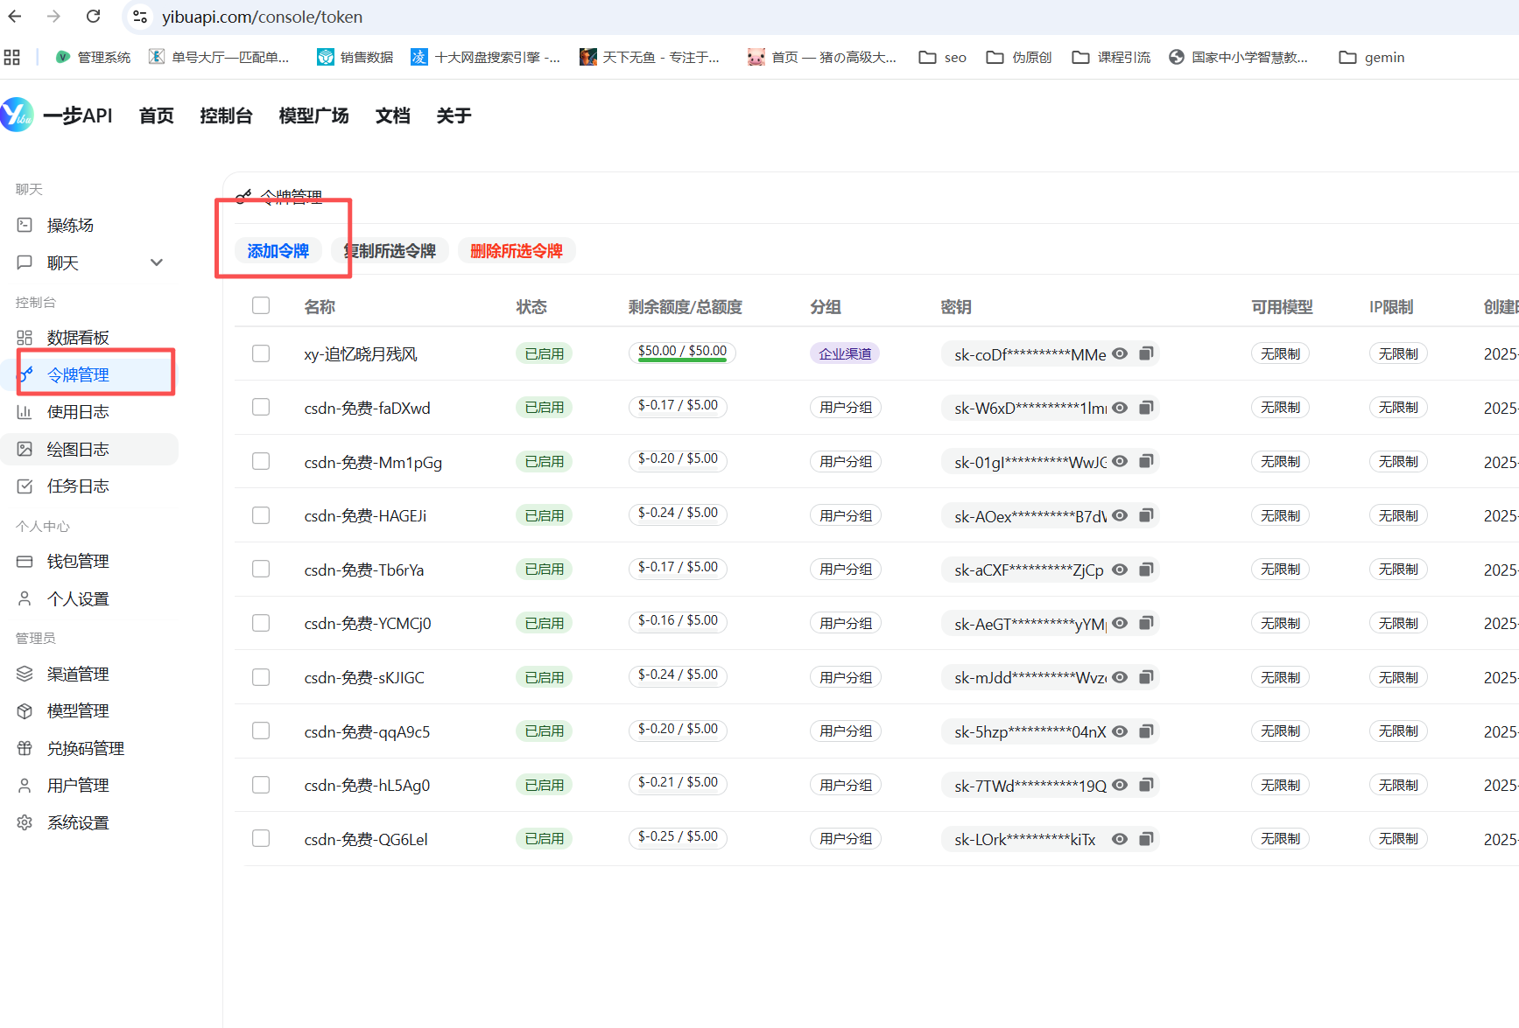The width and height of the screenshot is (1519, 1028).
Task: Go back with the browser back arrow
Action: [15, 17]
